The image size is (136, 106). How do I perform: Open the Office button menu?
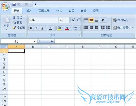click(5, 7)
